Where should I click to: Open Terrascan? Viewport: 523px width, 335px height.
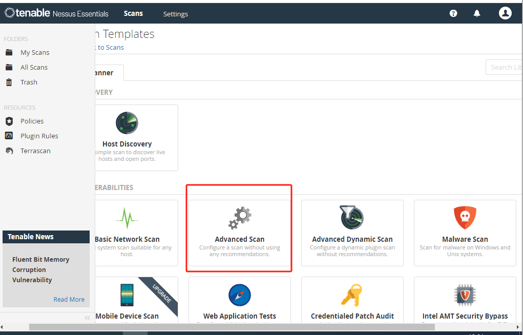[x=35, y=151]
